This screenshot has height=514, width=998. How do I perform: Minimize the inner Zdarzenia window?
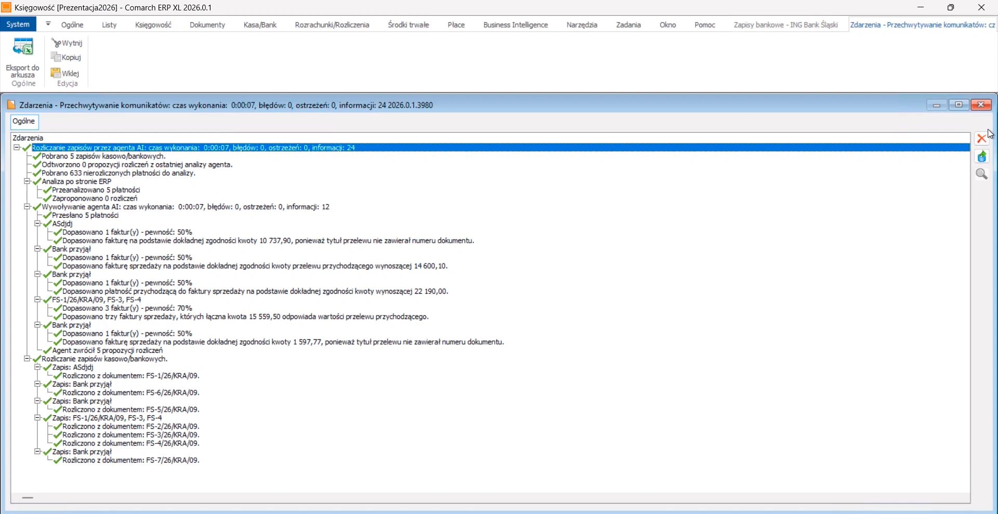(x=937, y=105)
